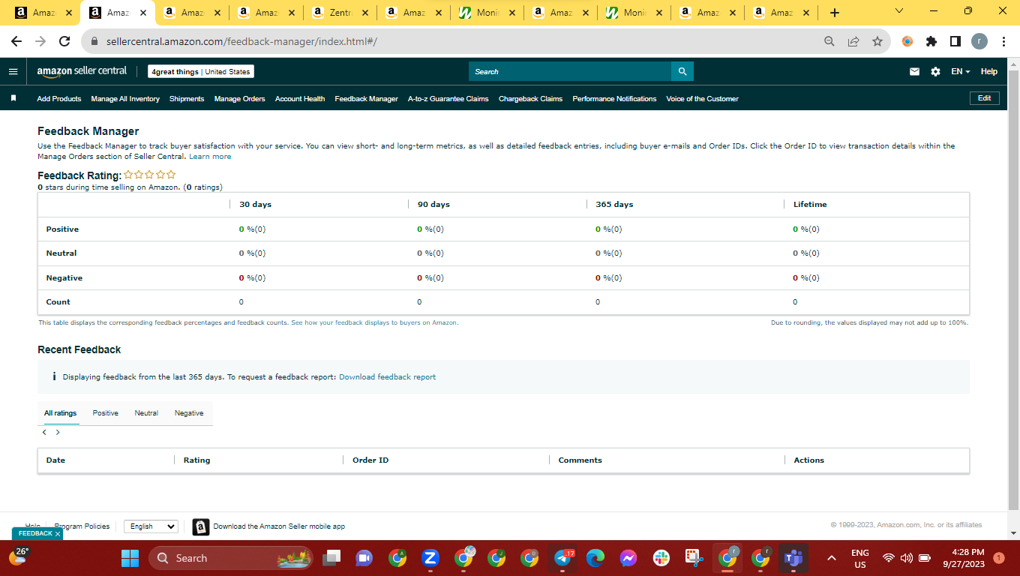Click the share page icon in address bar

[x=853, y=41]
